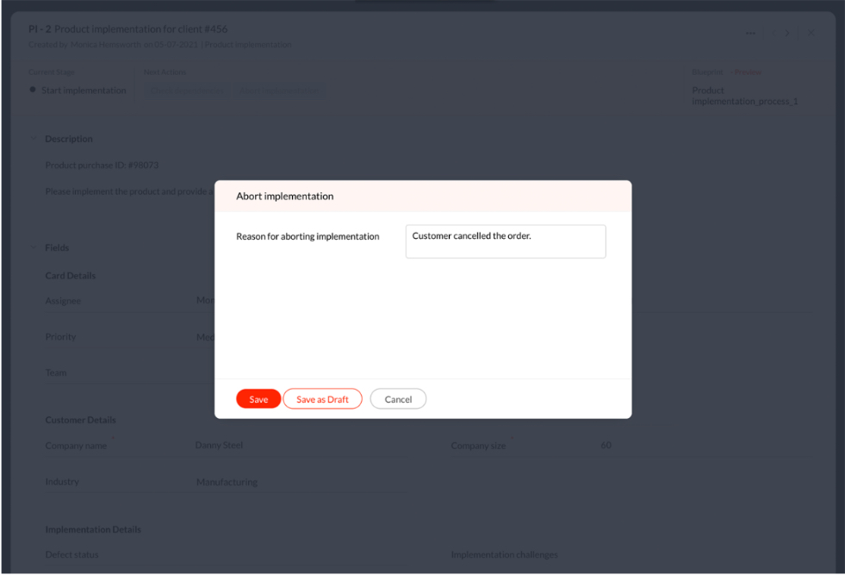Click the 'Defect status' field label
Viewport: 845px width, 575px height.
pos(72,554)
